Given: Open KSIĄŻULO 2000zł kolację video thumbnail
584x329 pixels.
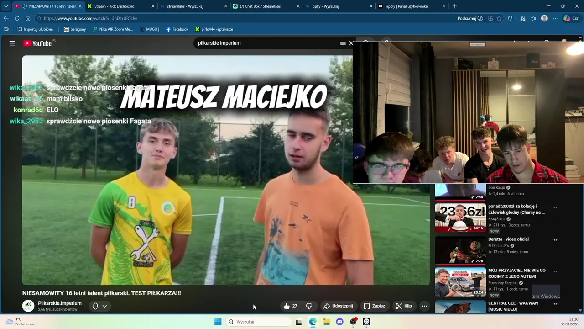Looking at the screenshot, I should click(460, 218).
